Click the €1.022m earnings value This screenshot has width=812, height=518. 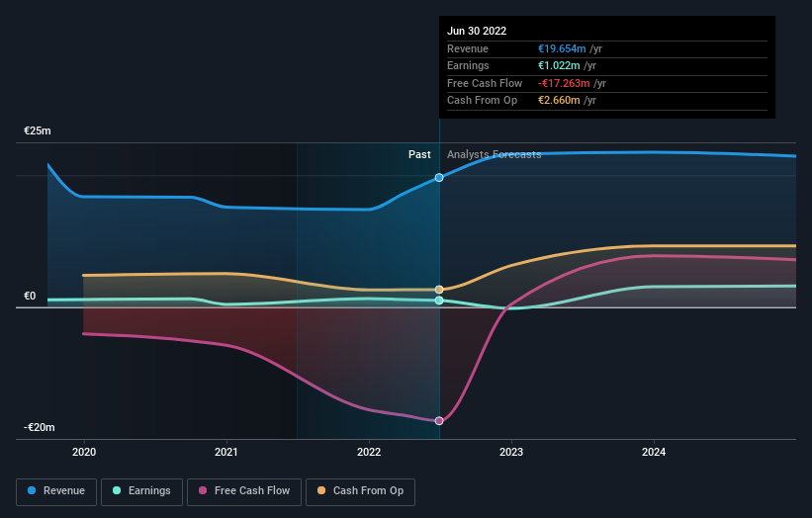559,65
